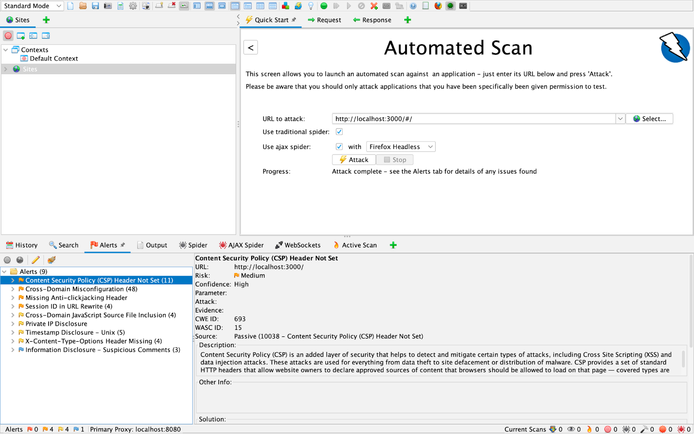Uncheck the Use traditional spider checkbox
The image size is (694, 434).
point(339,132)
